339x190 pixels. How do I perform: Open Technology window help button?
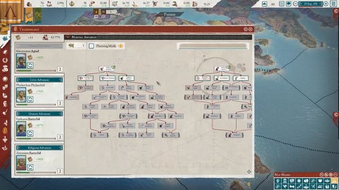tap(246, 29)
